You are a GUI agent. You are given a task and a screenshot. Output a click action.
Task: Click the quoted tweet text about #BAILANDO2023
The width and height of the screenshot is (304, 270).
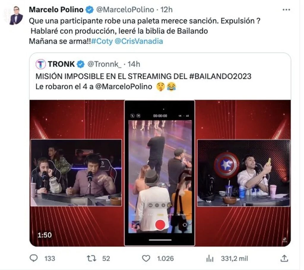(143, 76)
